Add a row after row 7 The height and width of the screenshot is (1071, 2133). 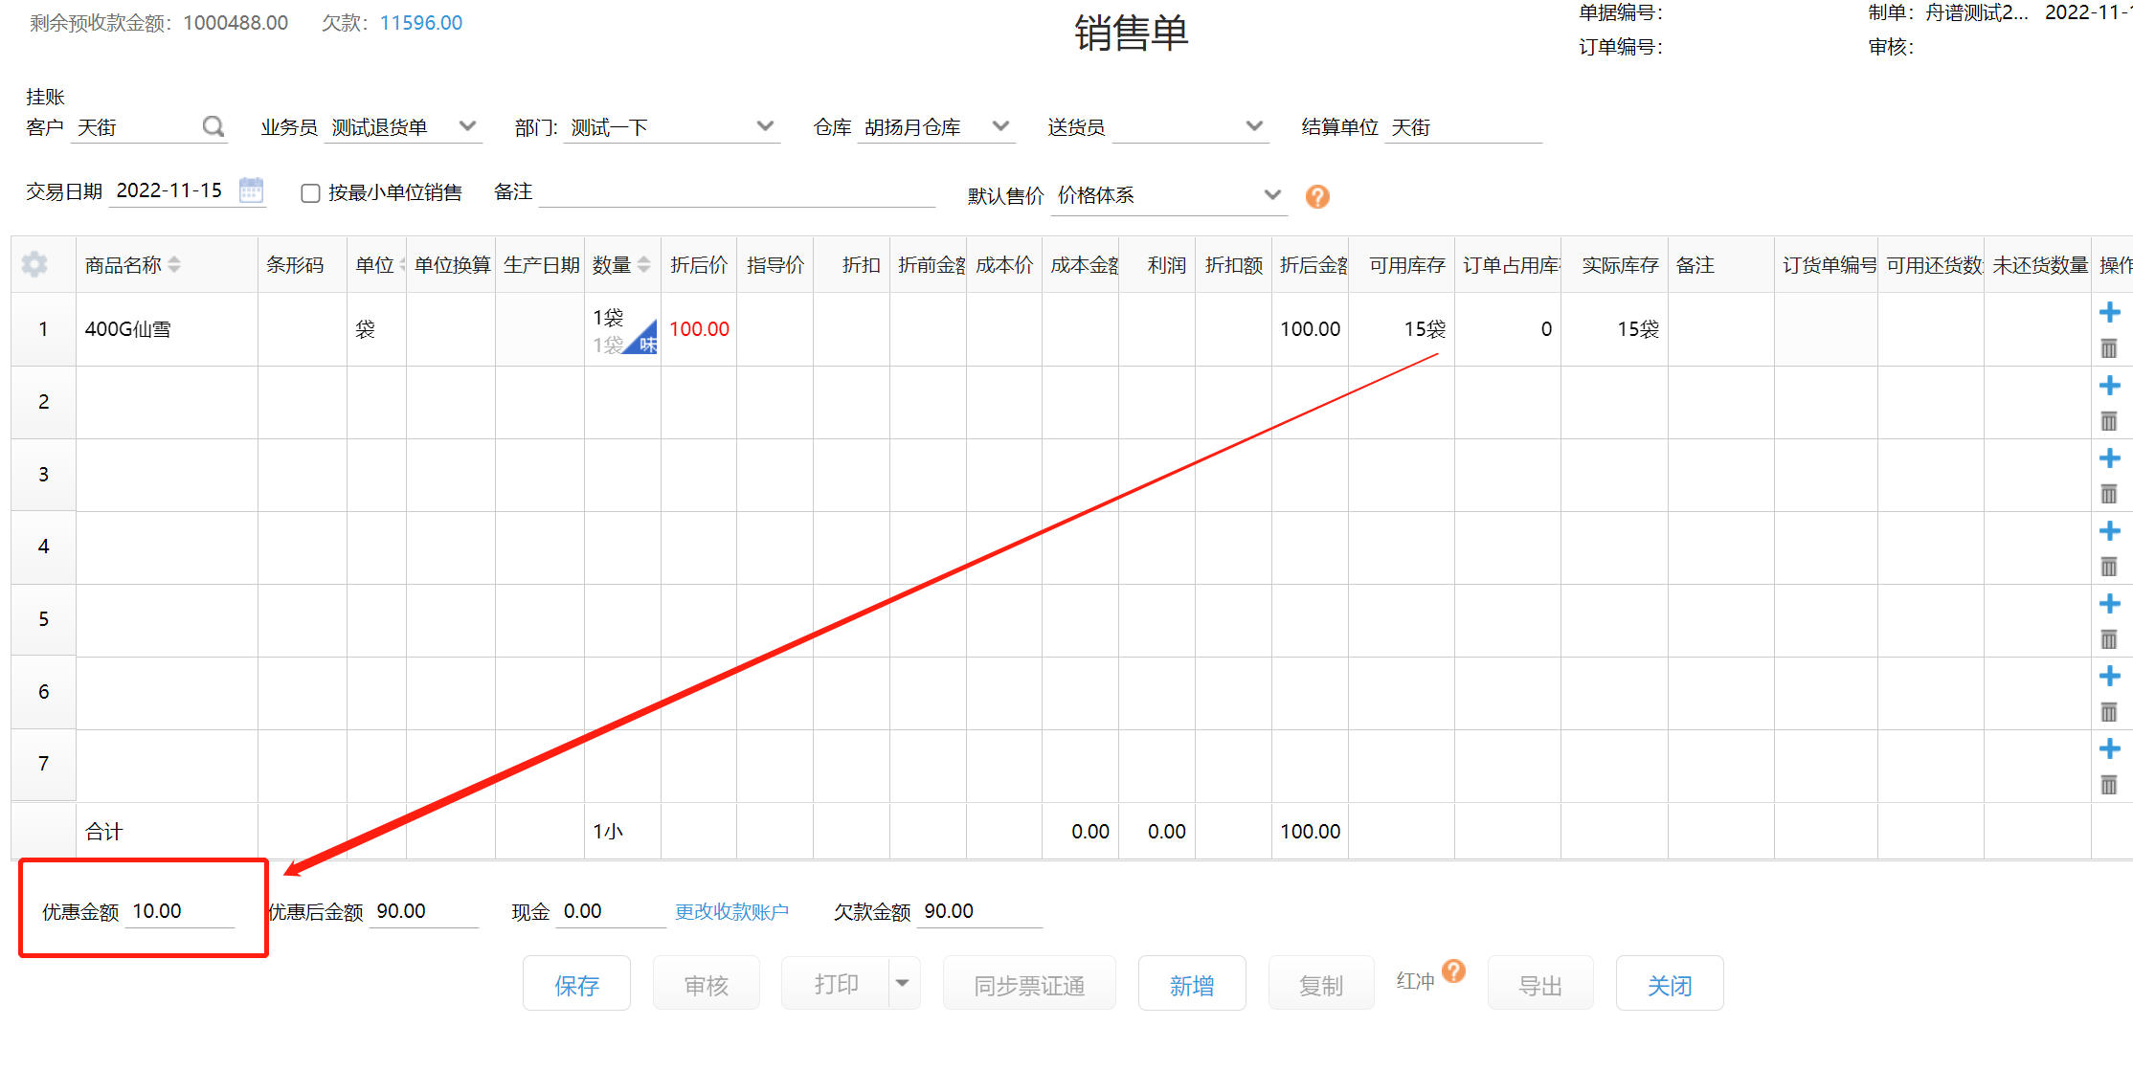pyautogui.click(x=2109, y=748)
